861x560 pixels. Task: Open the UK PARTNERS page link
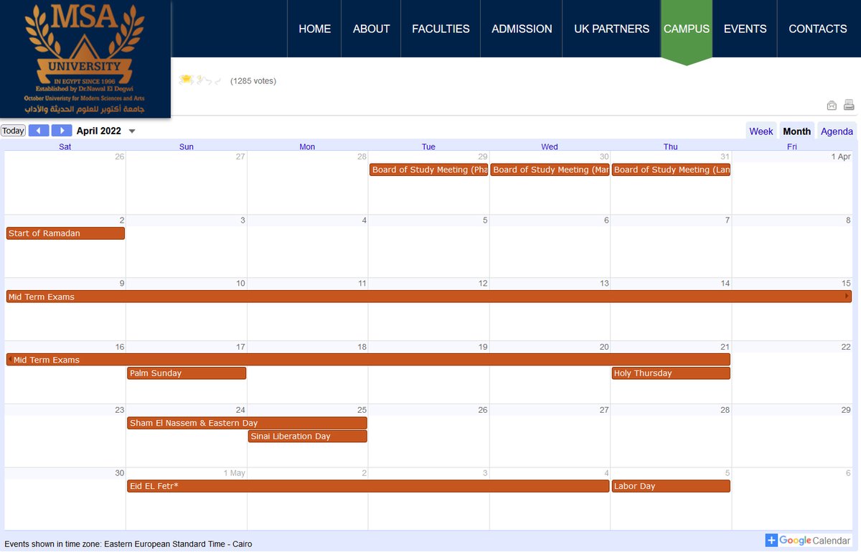coord(611,29)
